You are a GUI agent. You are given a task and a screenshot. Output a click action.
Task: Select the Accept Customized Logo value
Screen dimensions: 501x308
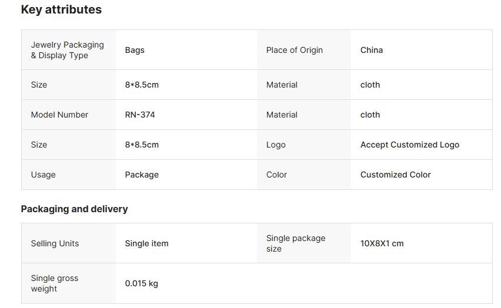409,145
